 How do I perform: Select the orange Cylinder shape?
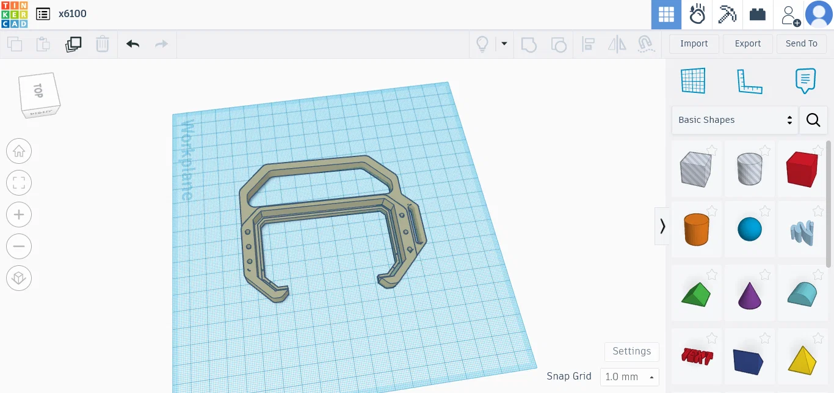pos(696,229)
